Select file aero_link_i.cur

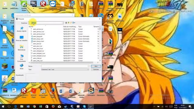(38, 61)
